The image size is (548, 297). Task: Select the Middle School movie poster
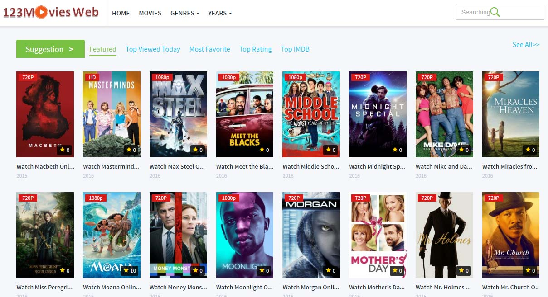[311, 114]
